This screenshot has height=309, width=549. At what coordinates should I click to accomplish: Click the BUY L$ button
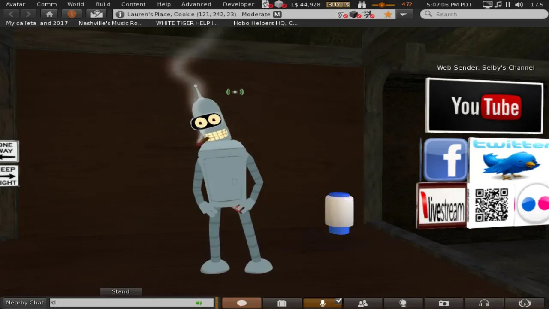tap(338, 4)
